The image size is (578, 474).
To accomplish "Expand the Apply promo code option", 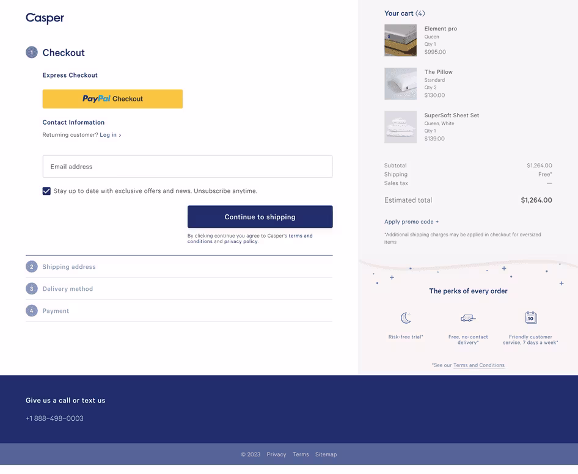I will click(x=411, y=222).
